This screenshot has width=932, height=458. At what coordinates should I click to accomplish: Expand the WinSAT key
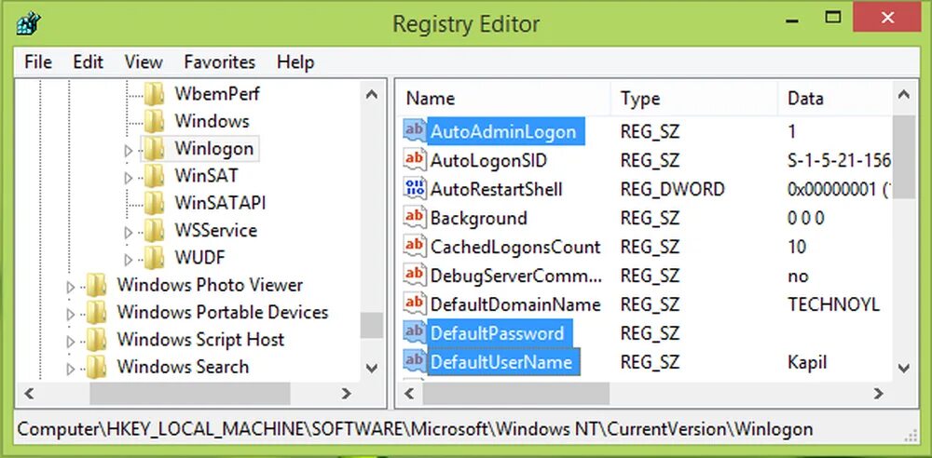click(x=129, y=176)
